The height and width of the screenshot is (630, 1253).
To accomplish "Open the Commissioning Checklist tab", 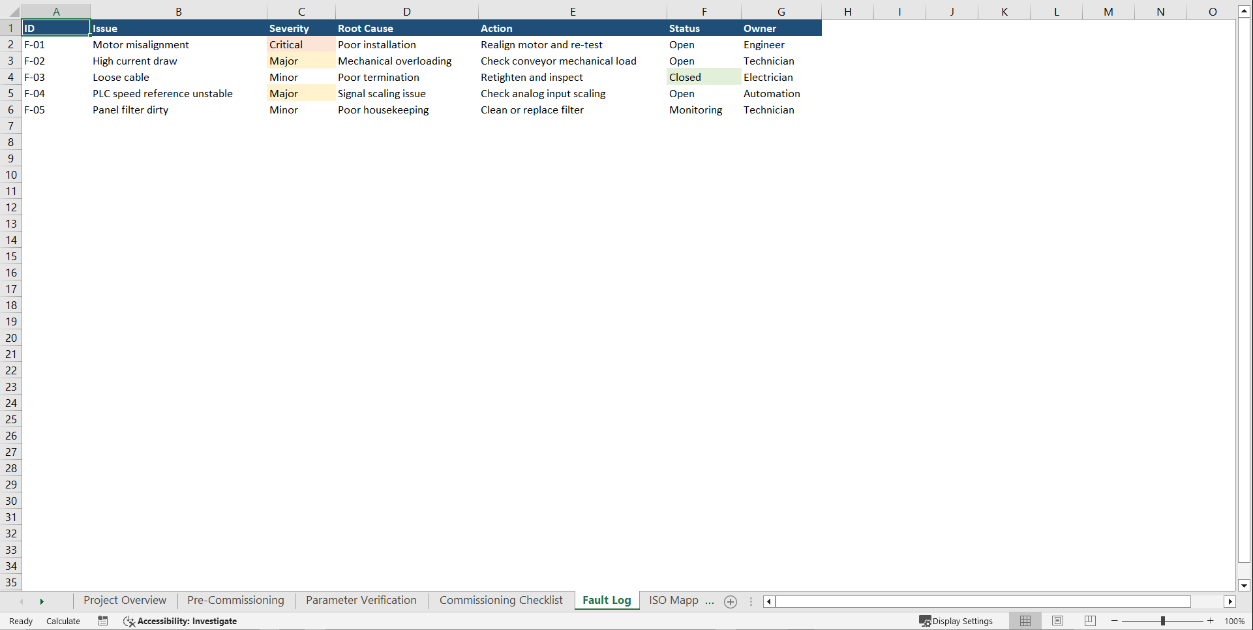I will click(500, 600).
